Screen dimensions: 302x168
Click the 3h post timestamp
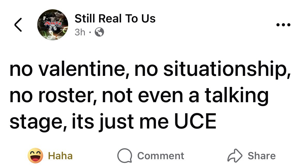80,32
